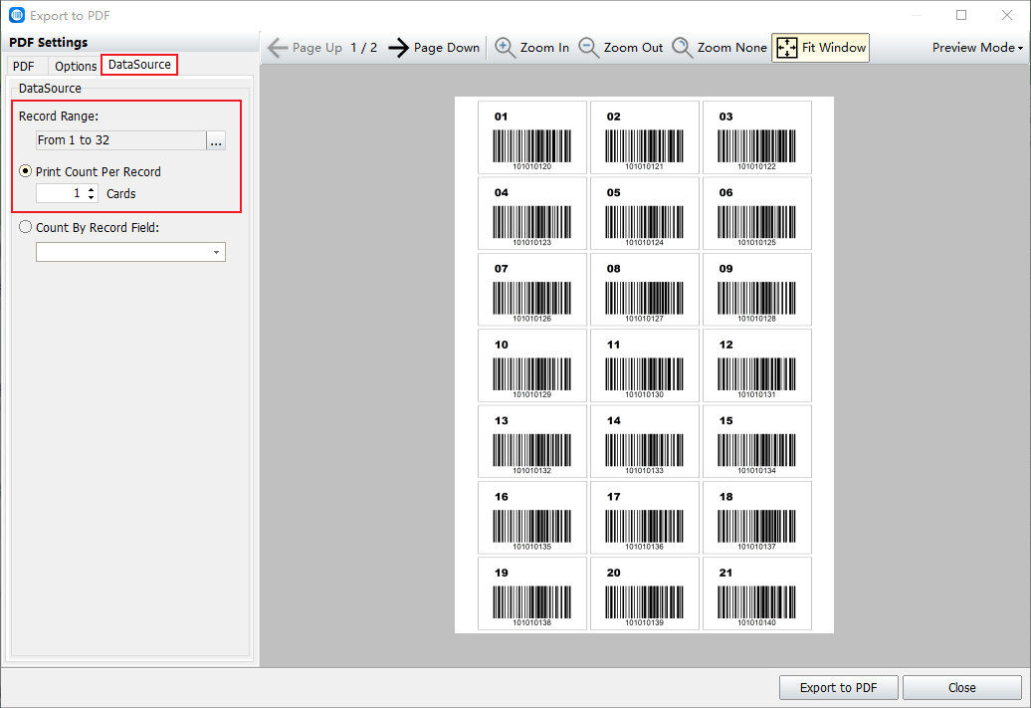Click the Fit Window icon
1031x708 pixels.
coord(787,48)
